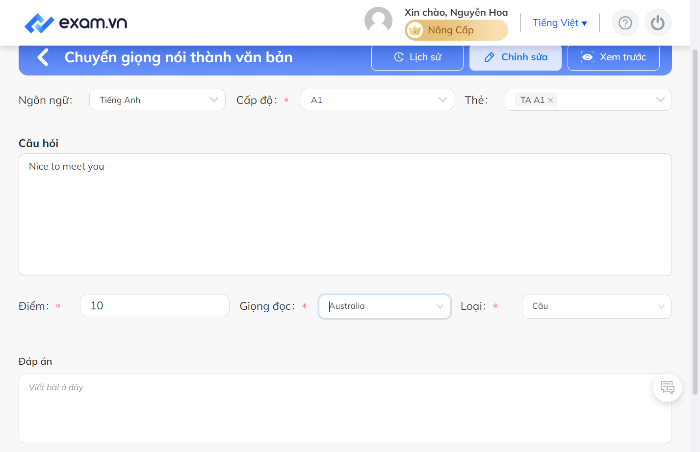Image resolution: width=700 pixels, height=452 pixels.
Task: Open help with the question mark icon
Action: click(x=625, y=23)
